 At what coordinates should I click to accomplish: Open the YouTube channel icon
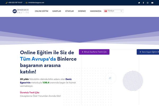point(152,3)
